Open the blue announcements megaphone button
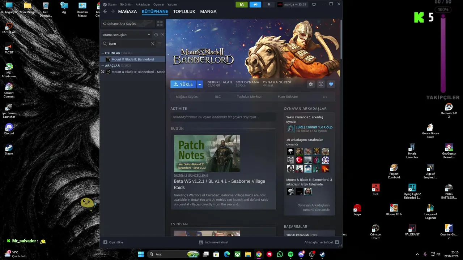 [x=255, y=4]
